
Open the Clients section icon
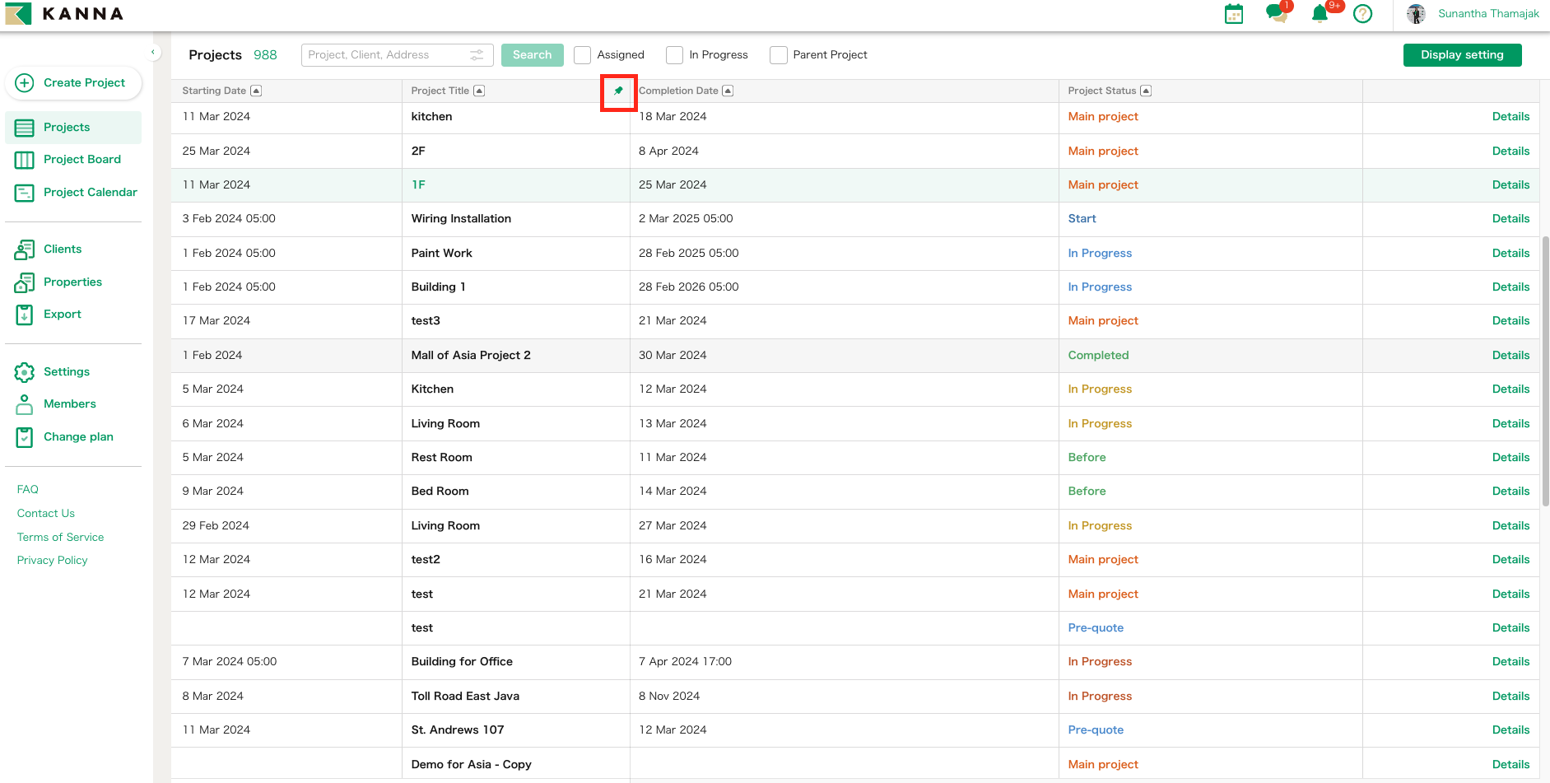pos(25,249)
